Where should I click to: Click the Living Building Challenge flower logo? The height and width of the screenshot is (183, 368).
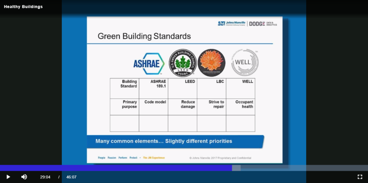point(211,63)
